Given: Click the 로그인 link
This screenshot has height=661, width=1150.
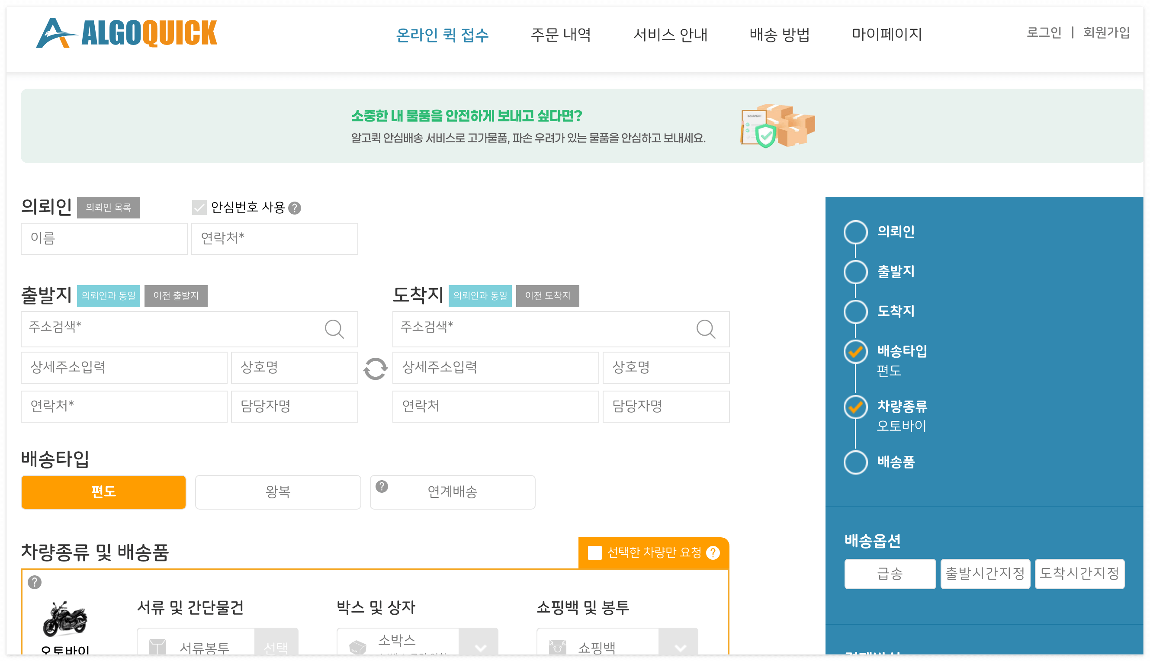Looking at the screenshot, I should pyautogui.click(x=1044, y=32).
